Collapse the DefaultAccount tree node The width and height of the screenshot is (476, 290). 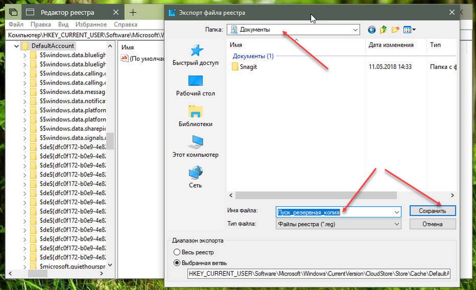[16, 46]
